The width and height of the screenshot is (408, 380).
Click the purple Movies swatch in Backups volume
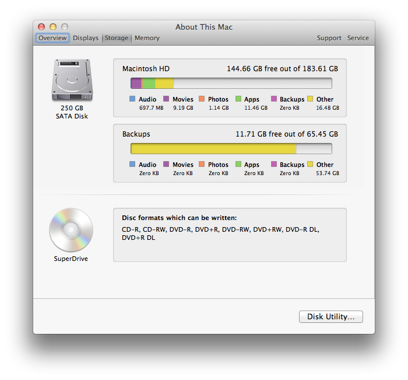point(166,164)
